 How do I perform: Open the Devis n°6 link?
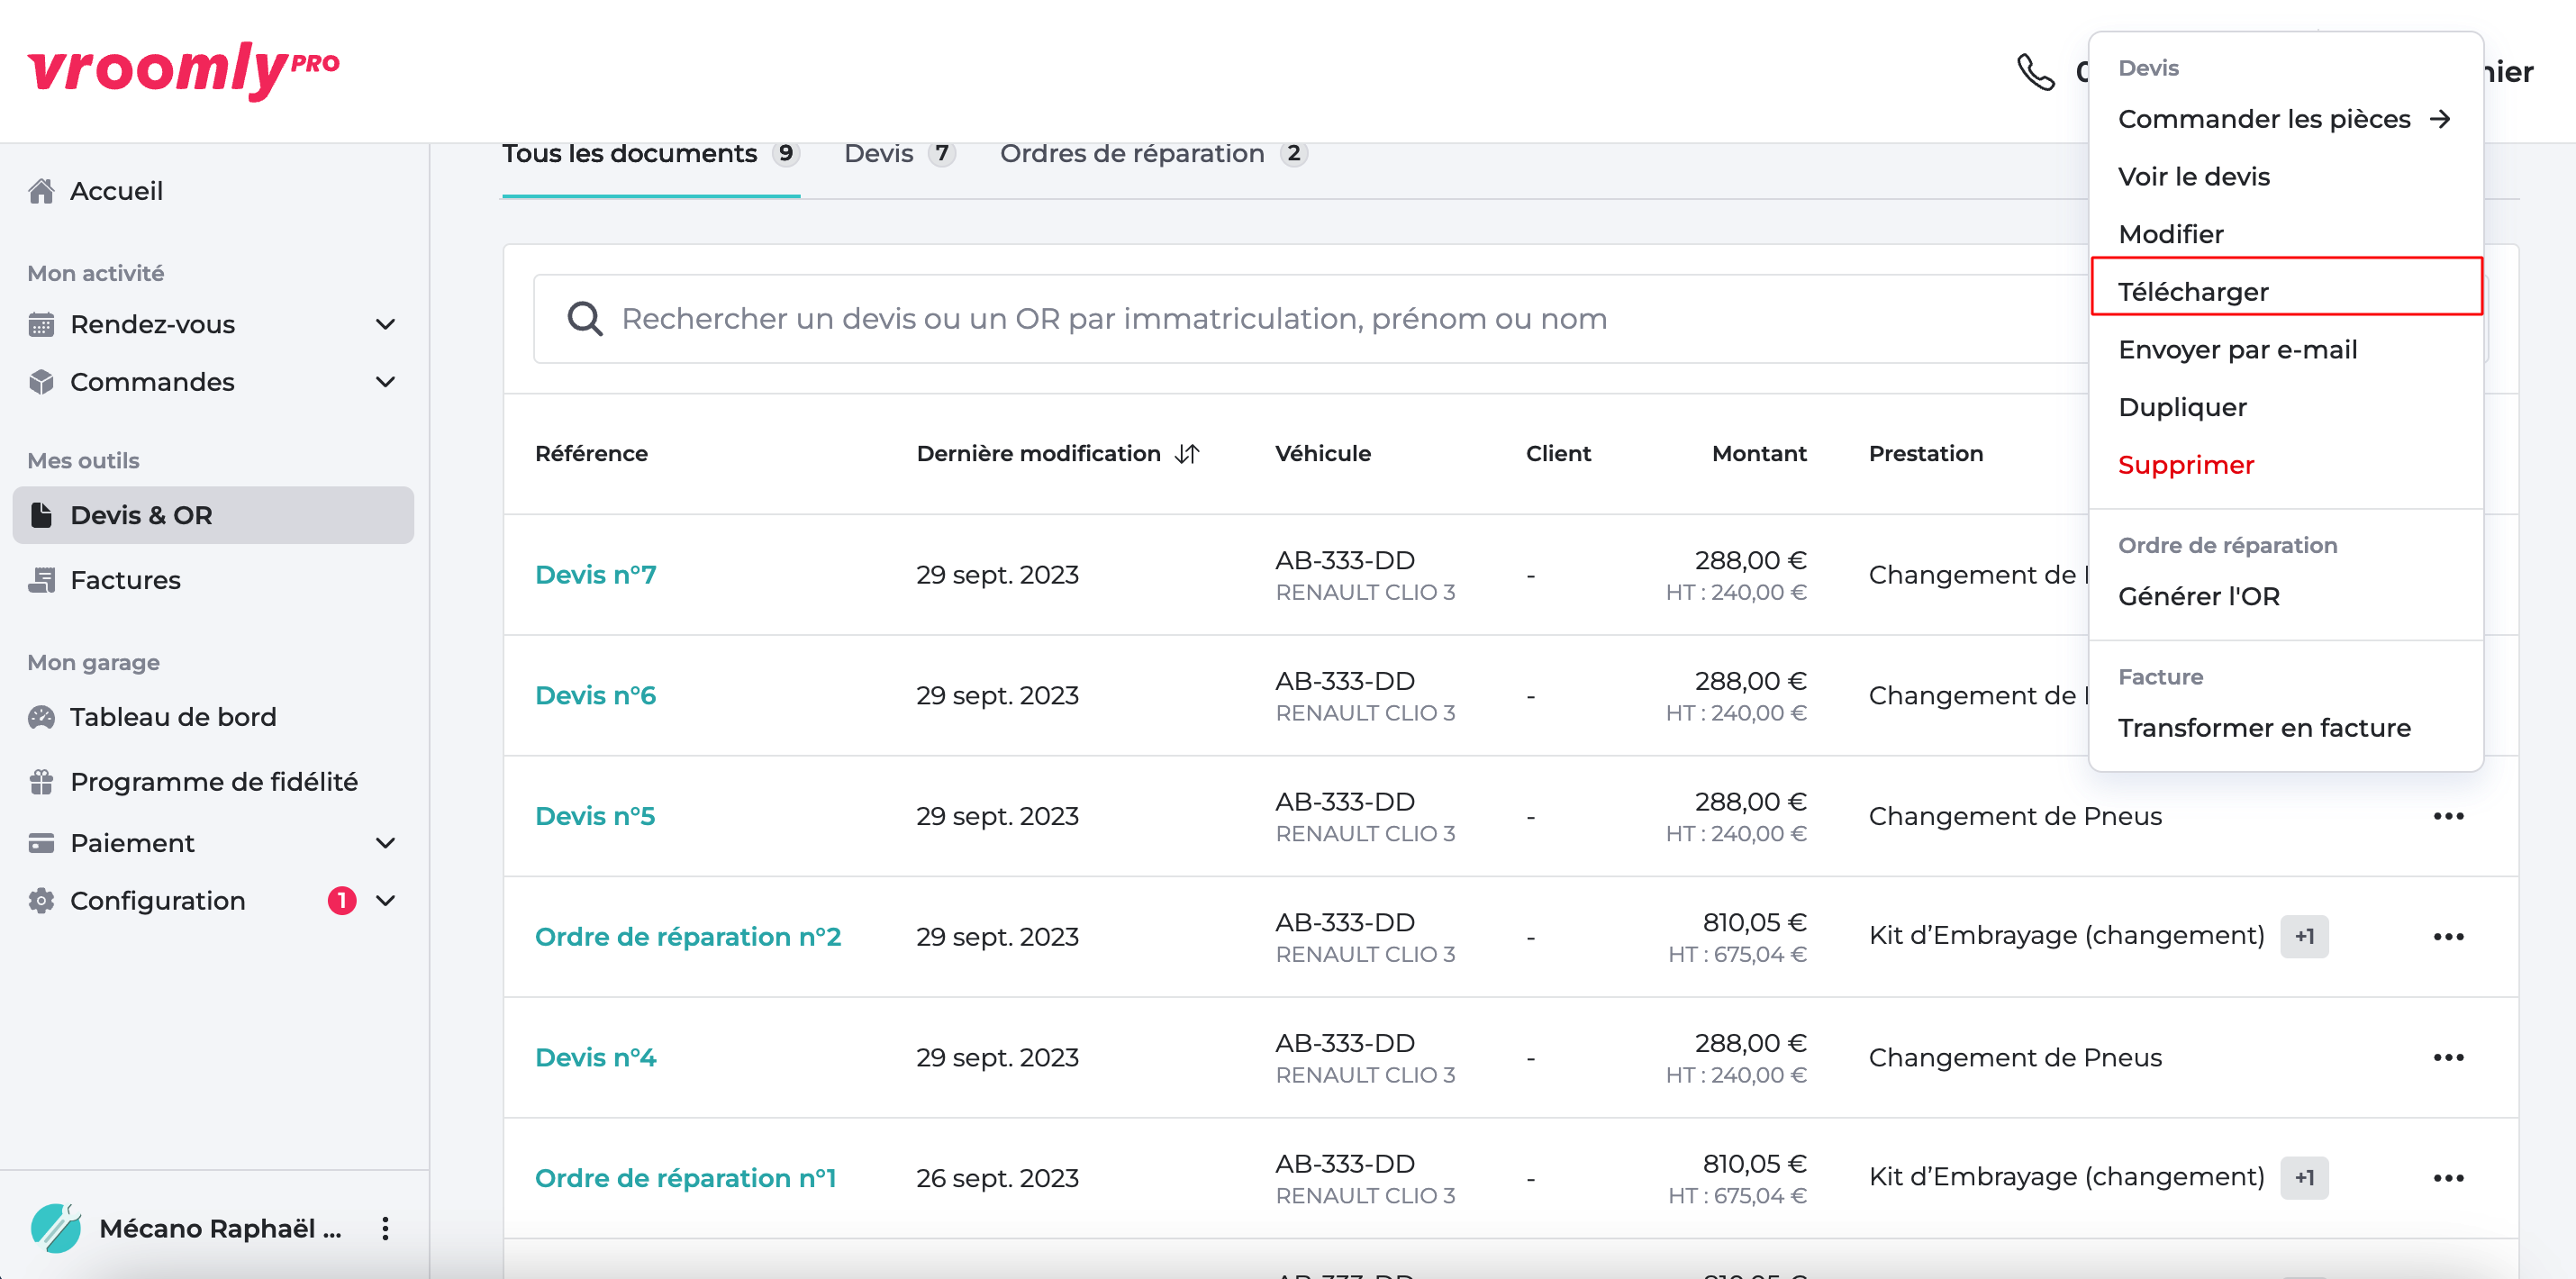(595, 696)
